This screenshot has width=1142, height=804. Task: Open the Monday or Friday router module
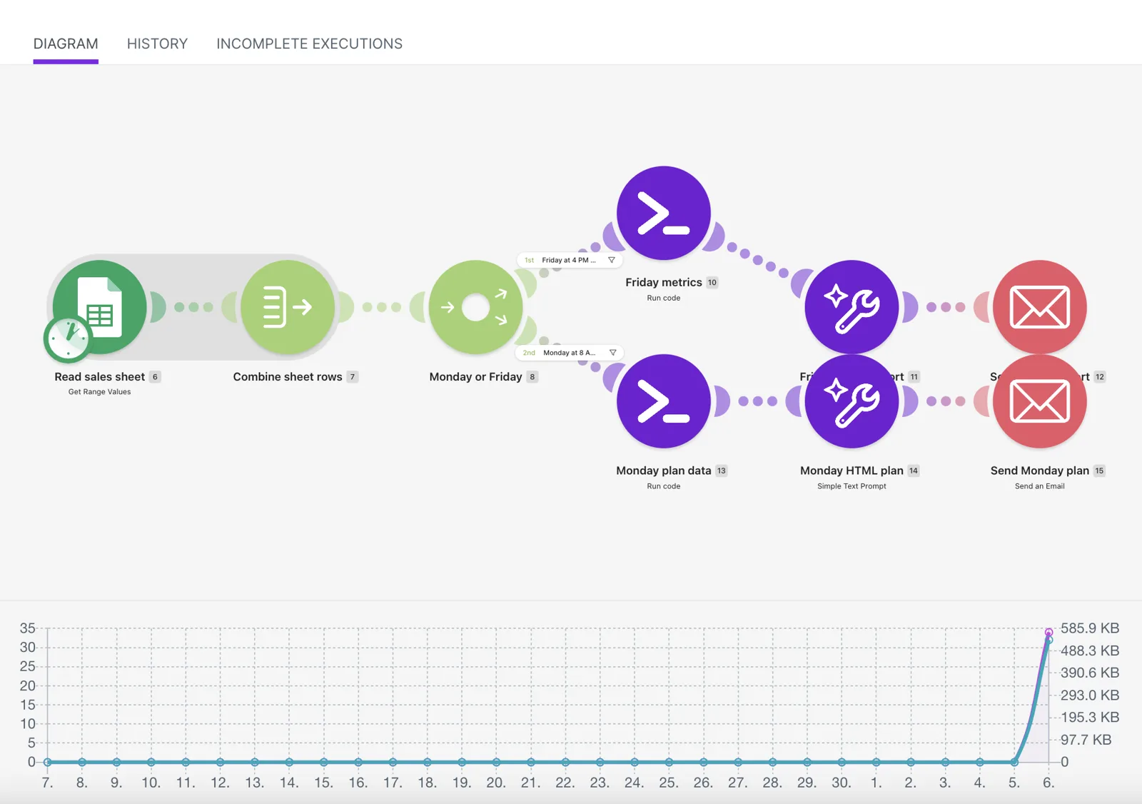476,307
